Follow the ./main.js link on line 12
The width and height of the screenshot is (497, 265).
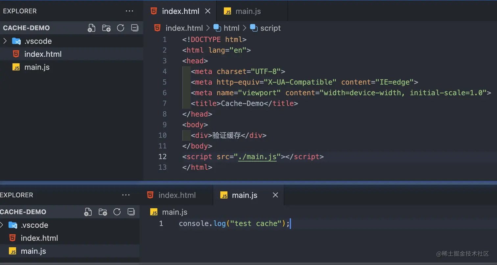click(x=257, y=157)
